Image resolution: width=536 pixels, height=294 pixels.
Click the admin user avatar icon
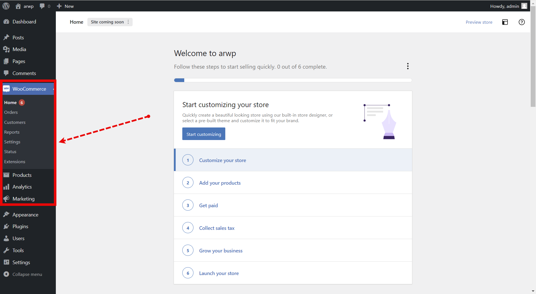click(524, 6)
